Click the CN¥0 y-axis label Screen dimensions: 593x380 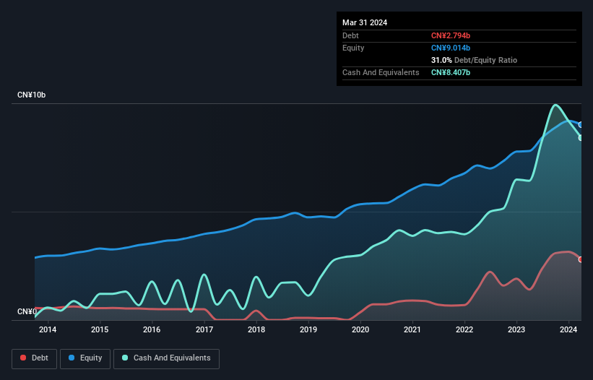[27, 311]
